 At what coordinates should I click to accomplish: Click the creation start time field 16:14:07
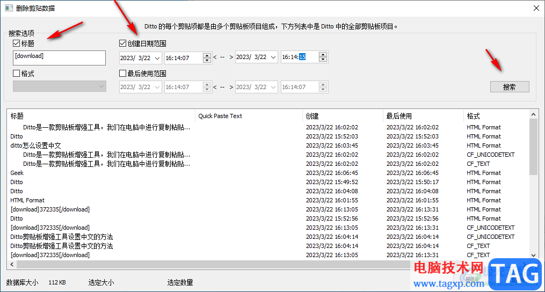coord(184,58)
